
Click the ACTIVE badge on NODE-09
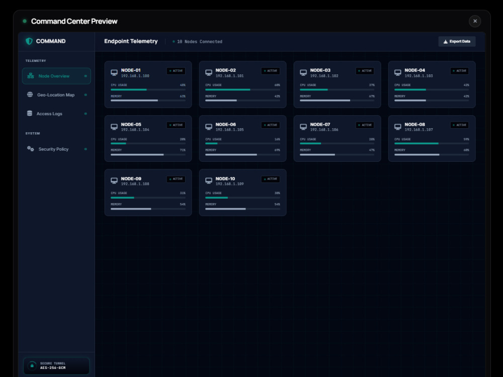pyautogui.click(x=176, y=179)
